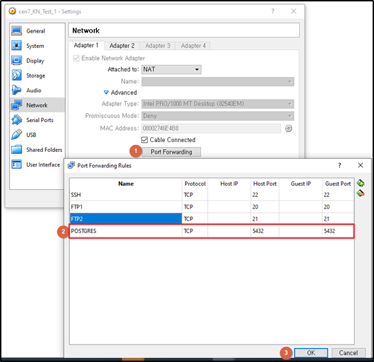This screenshot has width=374, height=362.
Task: Click the Guest Port 5432 cell
Action: (338, 231)
